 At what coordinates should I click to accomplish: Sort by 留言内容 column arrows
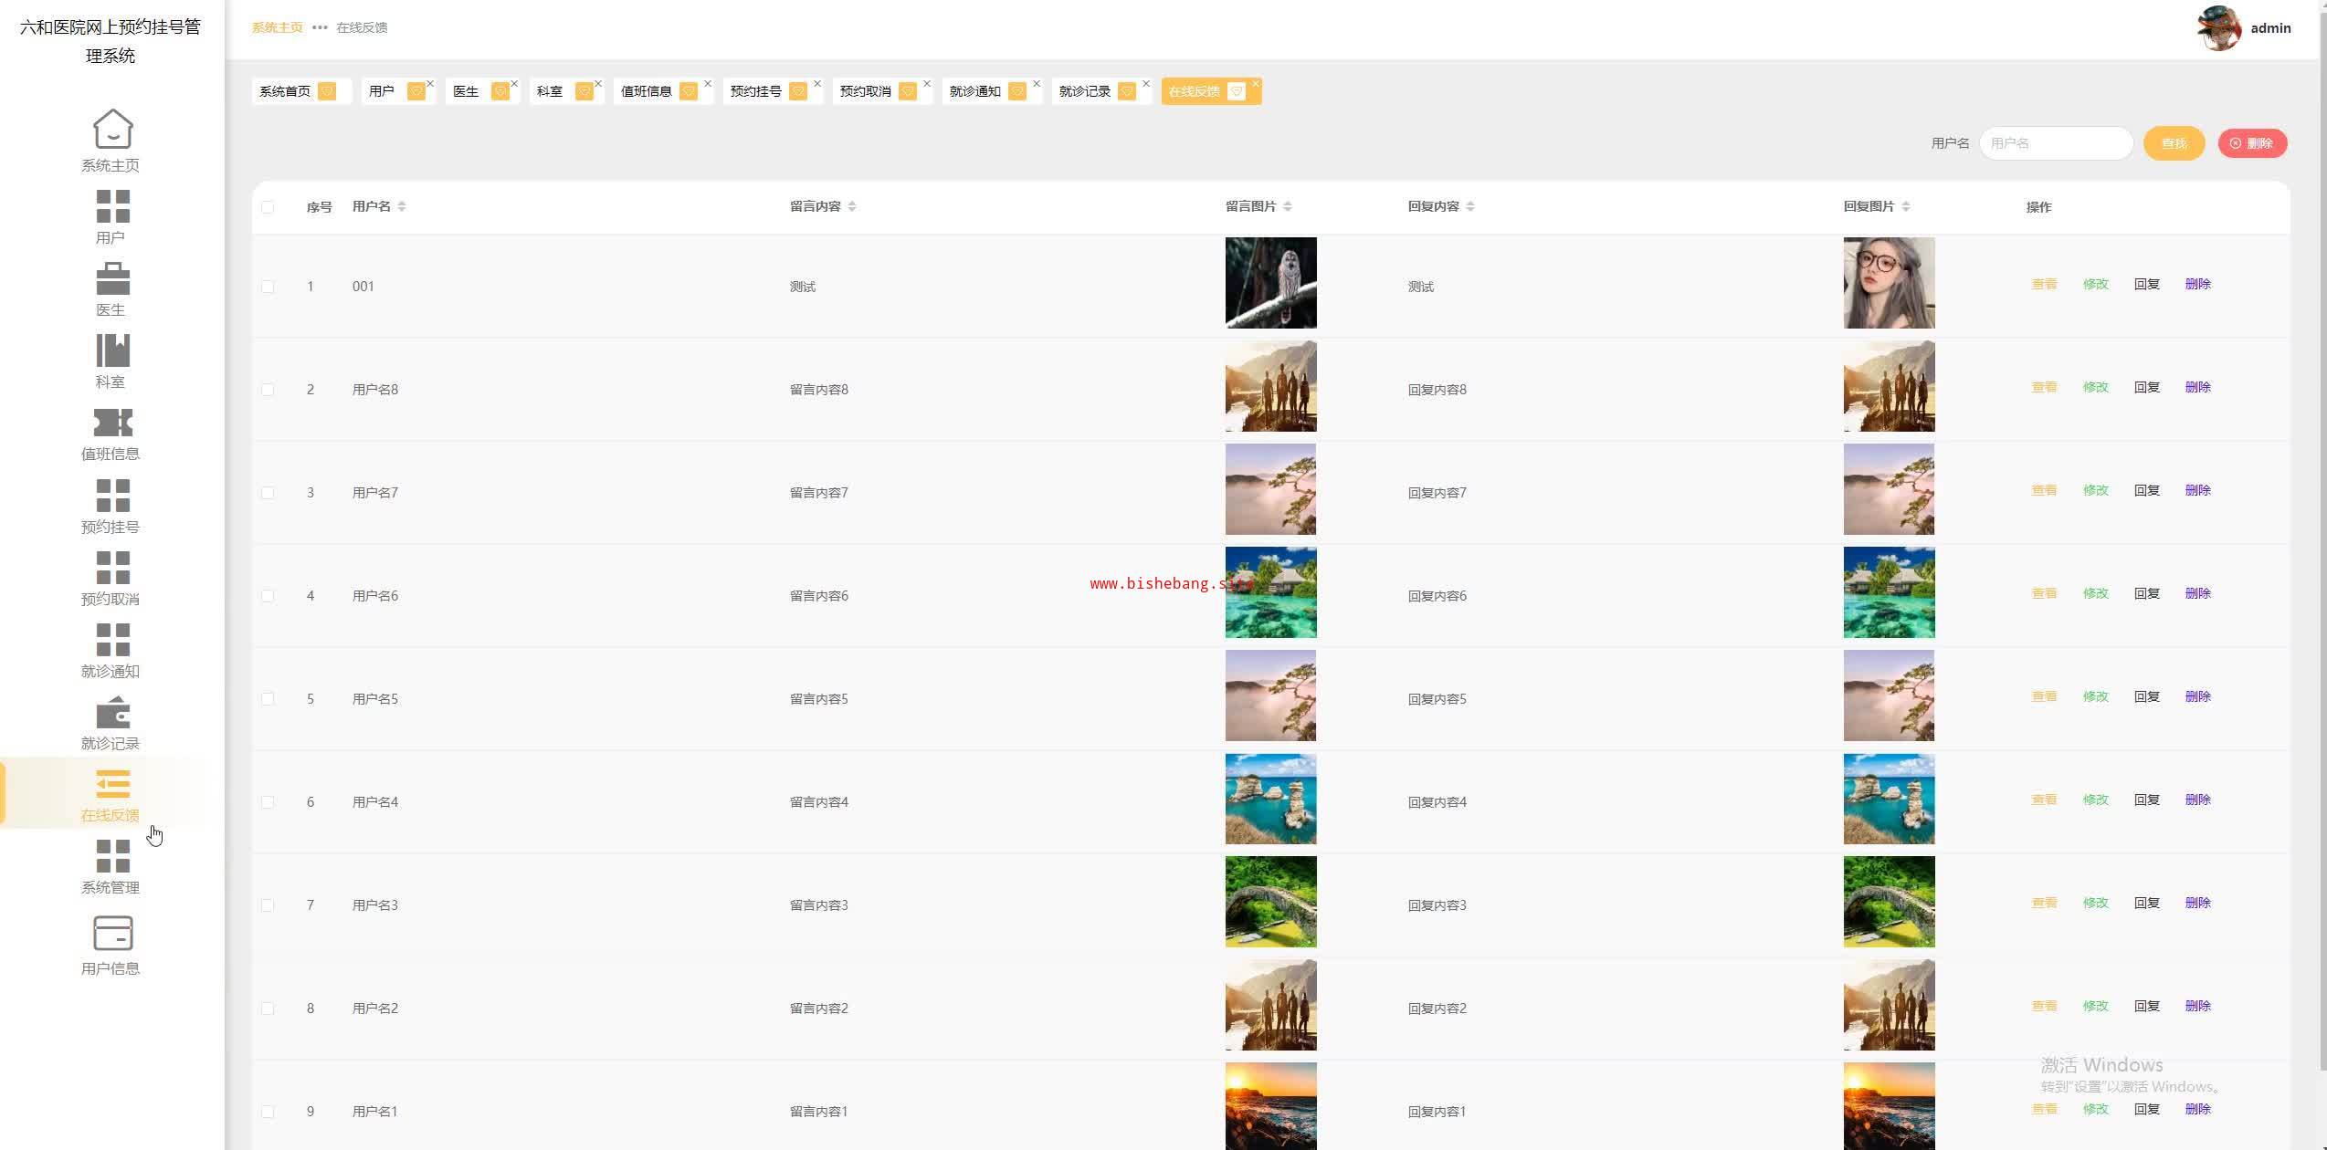pyautogui.click(x=852, y=207)
